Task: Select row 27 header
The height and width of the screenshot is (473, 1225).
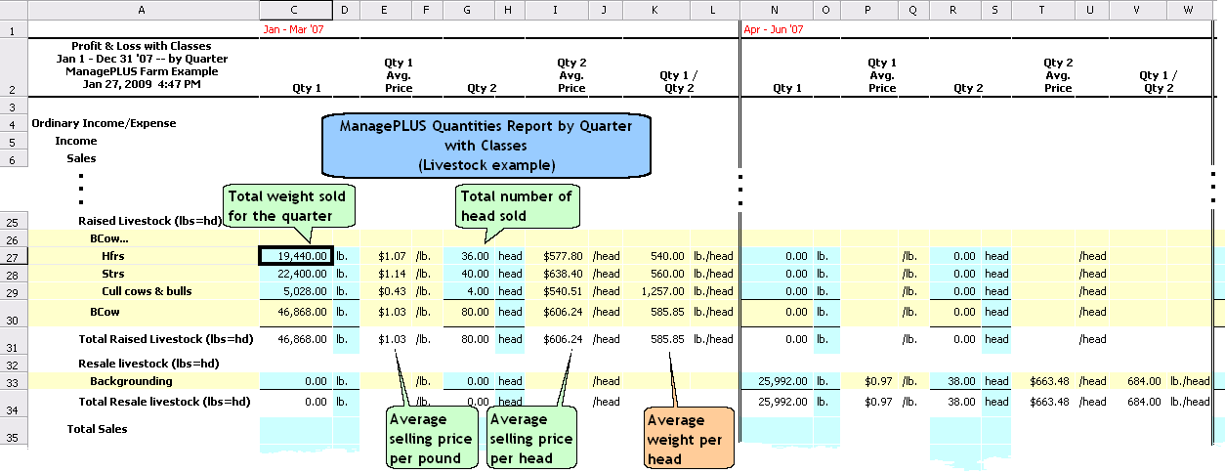Action: click(x=14, y=256)
